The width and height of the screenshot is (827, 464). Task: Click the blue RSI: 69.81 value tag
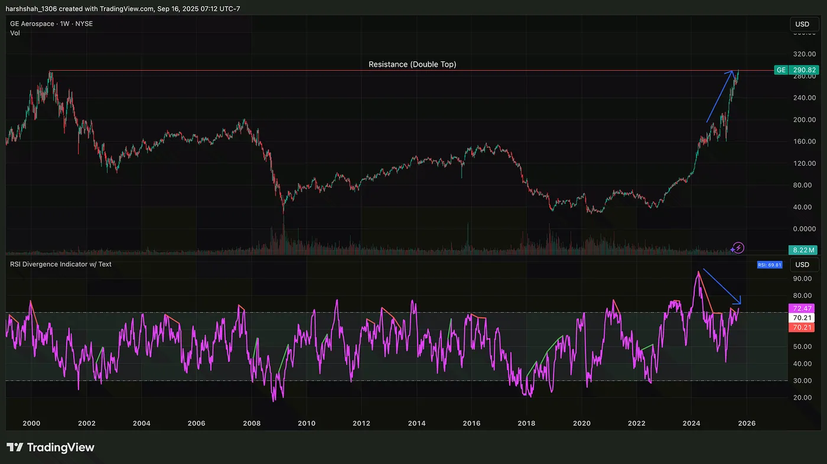(770, 265)
